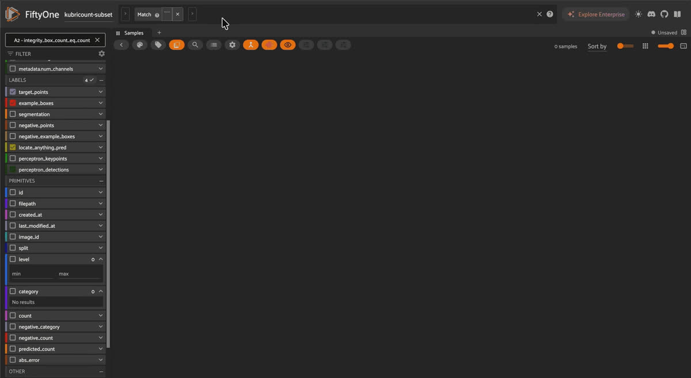
Task: Select the Match view stage
Action: pos(144,14)
